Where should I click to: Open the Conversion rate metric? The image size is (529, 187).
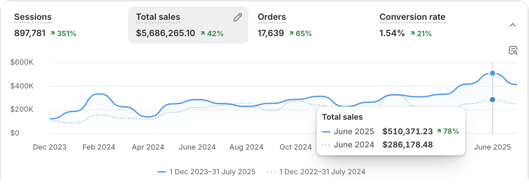point(412,17)
